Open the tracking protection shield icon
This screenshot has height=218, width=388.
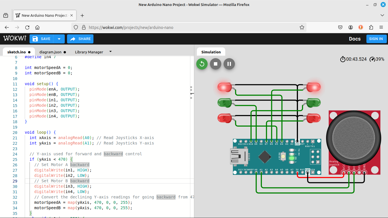pos(76,28)
